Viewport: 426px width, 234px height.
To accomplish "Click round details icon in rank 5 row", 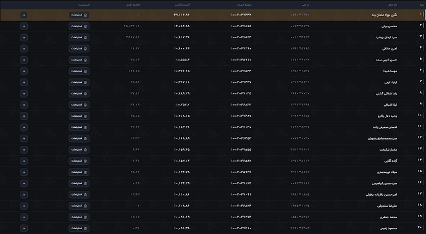I will pos(24,60).
